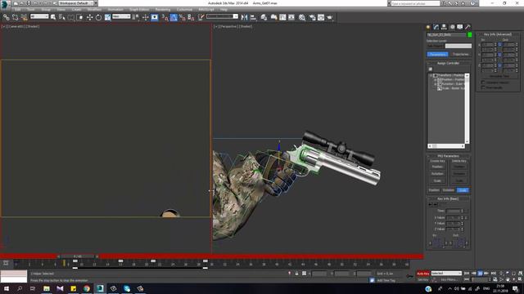The height and width of the screenshot is (294, 524).
Task: Open the Edit menu
Action: [x=17, y=10]
